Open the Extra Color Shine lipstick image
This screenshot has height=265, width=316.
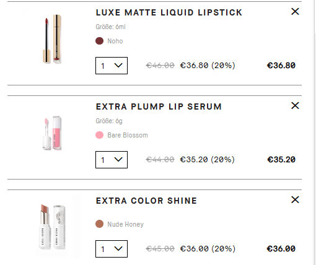pyautogui.click(x=51, y=227)
